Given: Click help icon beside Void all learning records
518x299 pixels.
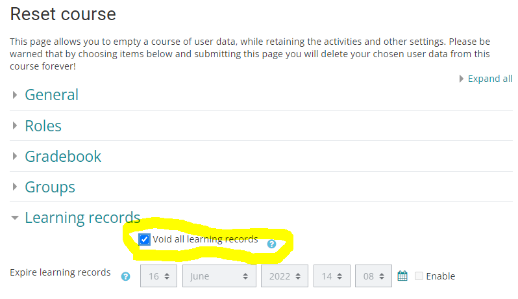Looking at the screenshot, I should 271,244.
